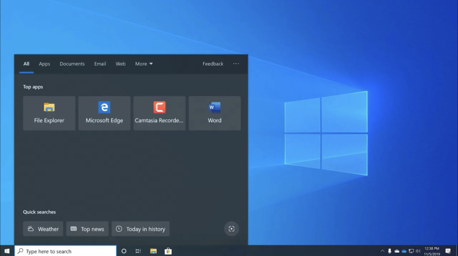The image size is (458, 256).
Task: Open File Explorer from Top apps
Action: (x=49, y=113)
